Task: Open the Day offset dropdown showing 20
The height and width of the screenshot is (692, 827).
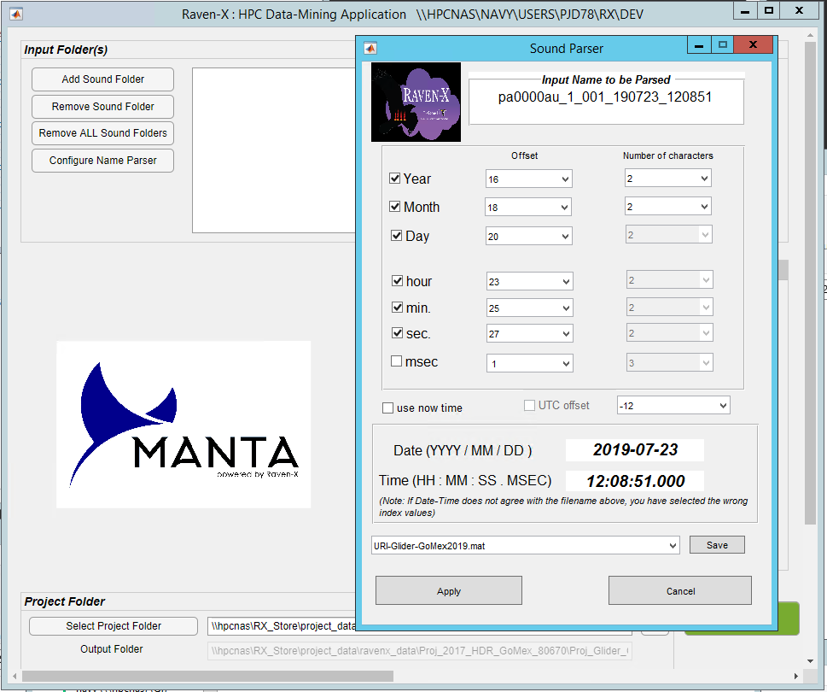Action: [x=528, y=236]
